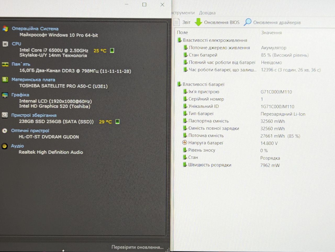Select the Унікальний ID row label
Image resolution: width=335 pixels, height=252 pixels.
pyautogui.click(x=204, y=106)
